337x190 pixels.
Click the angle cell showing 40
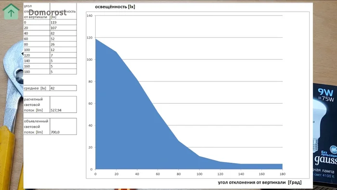coord(37,33)
